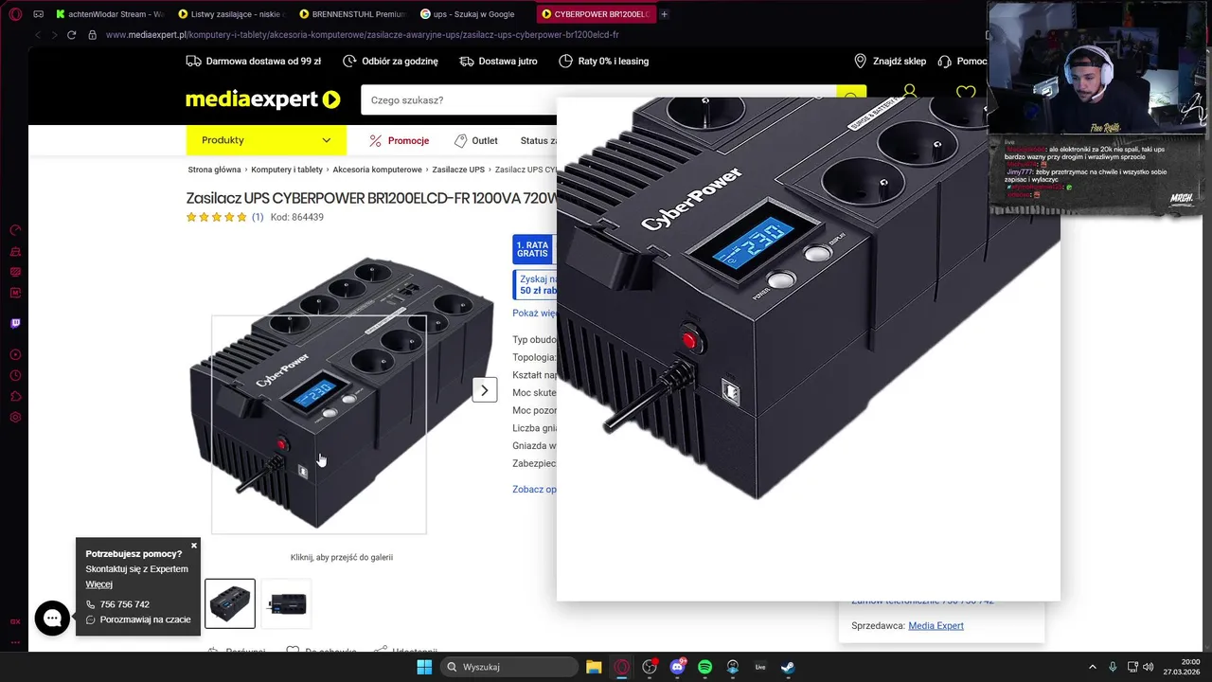Open extensions cube icon in sidebar
Screen dimensions: 1212x682
click(15, 396)
